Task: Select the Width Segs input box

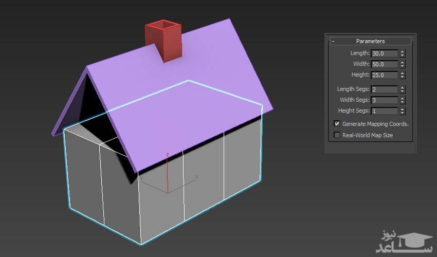Action: [x=384, y=100]
